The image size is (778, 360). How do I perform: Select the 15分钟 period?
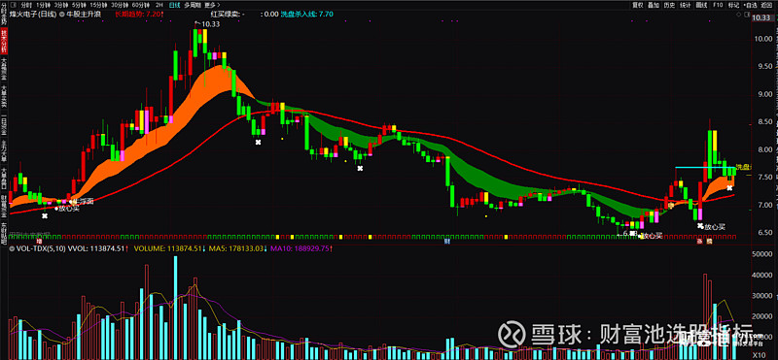pos(98,6)
